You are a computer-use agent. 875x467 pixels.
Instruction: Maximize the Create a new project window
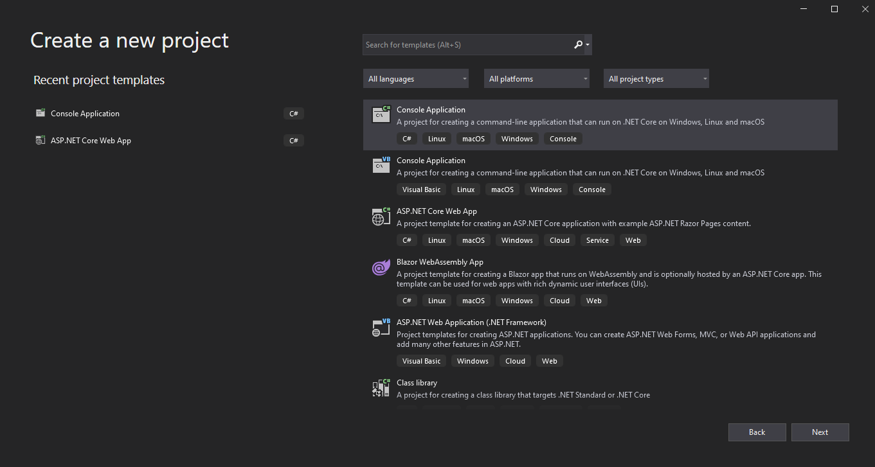tap(834, 9)
